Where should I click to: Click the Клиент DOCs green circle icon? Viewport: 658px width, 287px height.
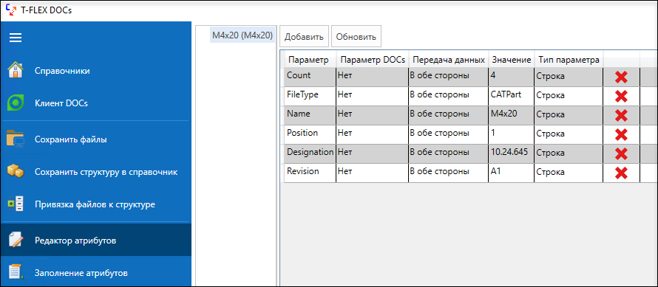16,103
